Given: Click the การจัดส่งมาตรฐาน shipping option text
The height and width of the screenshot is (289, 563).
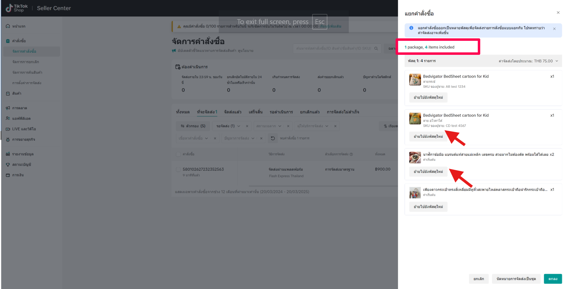Looking at the screenshot, I should 340,169.
